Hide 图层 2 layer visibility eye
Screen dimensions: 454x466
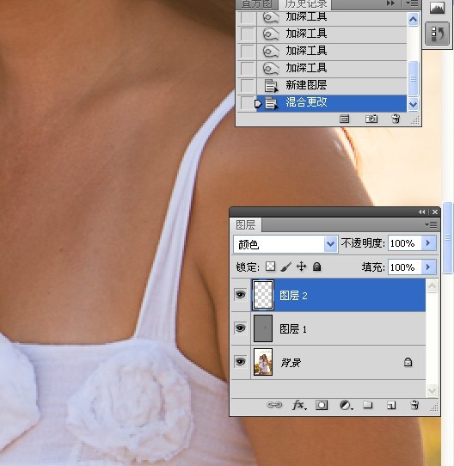tap(241, 295)
